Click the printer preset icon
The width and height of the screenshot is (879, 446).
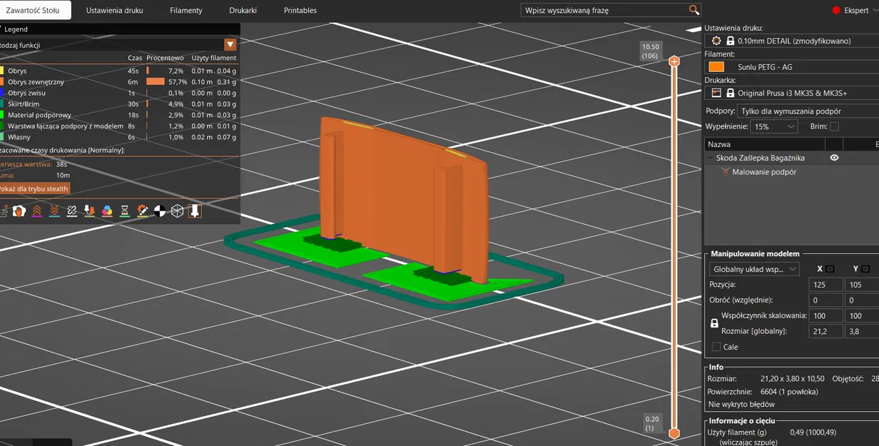tap(716, 93)
